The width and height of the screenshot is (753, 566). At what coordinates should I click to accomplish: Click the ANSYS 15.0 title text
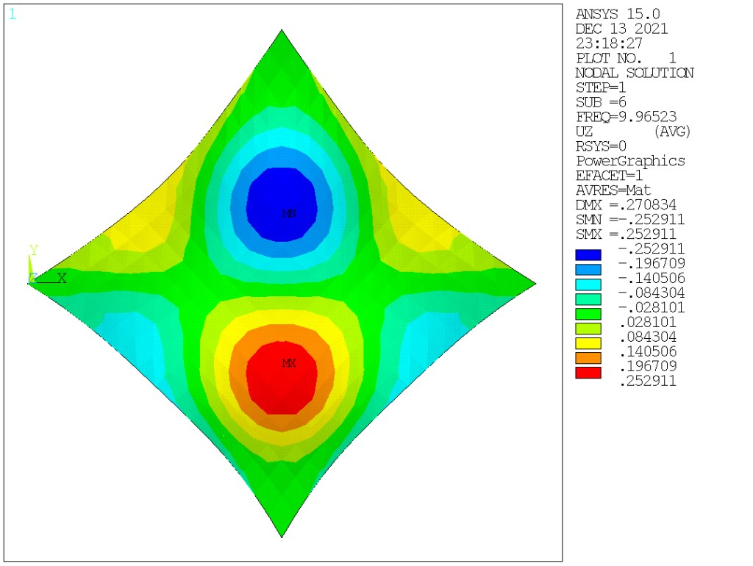(618, 14)
